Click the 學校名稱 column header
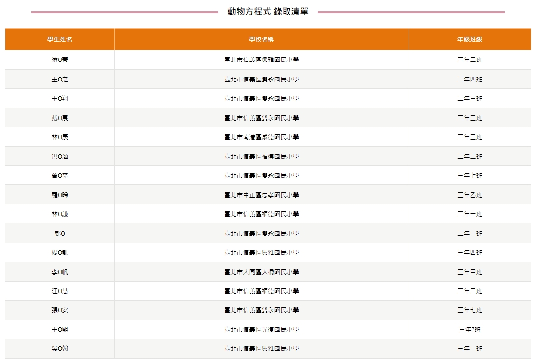This screenshot has height=364, width=535. tap(261, 40)
